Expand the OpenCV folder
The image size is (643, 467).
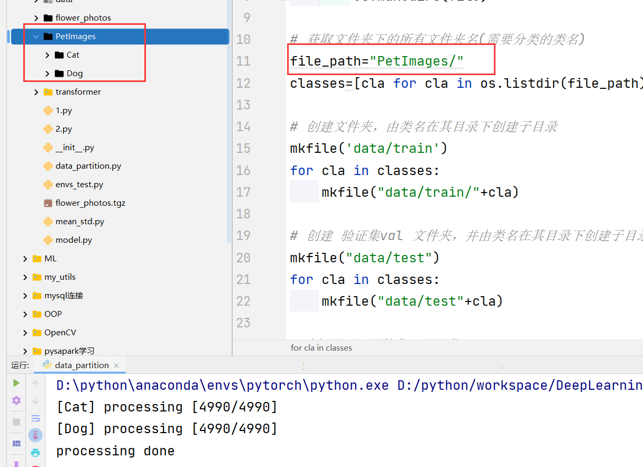pos(25,333)
